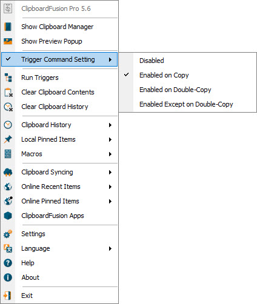Select Enabled on Copy option

pos(187,75)
